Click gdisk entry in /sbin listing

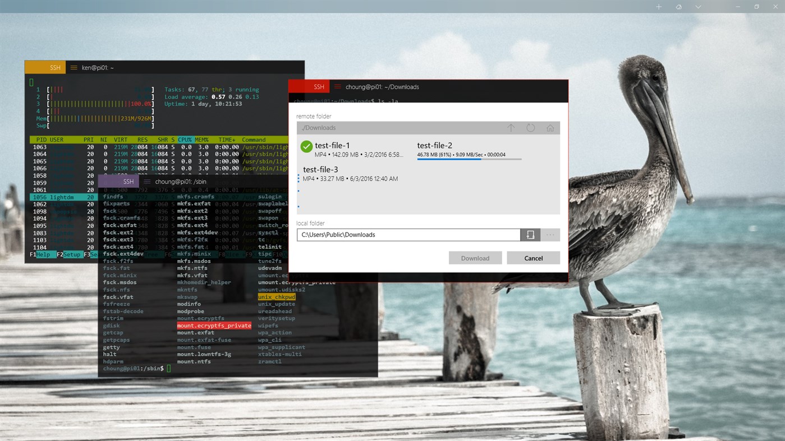pyautogui.click(x=111, y=326)
